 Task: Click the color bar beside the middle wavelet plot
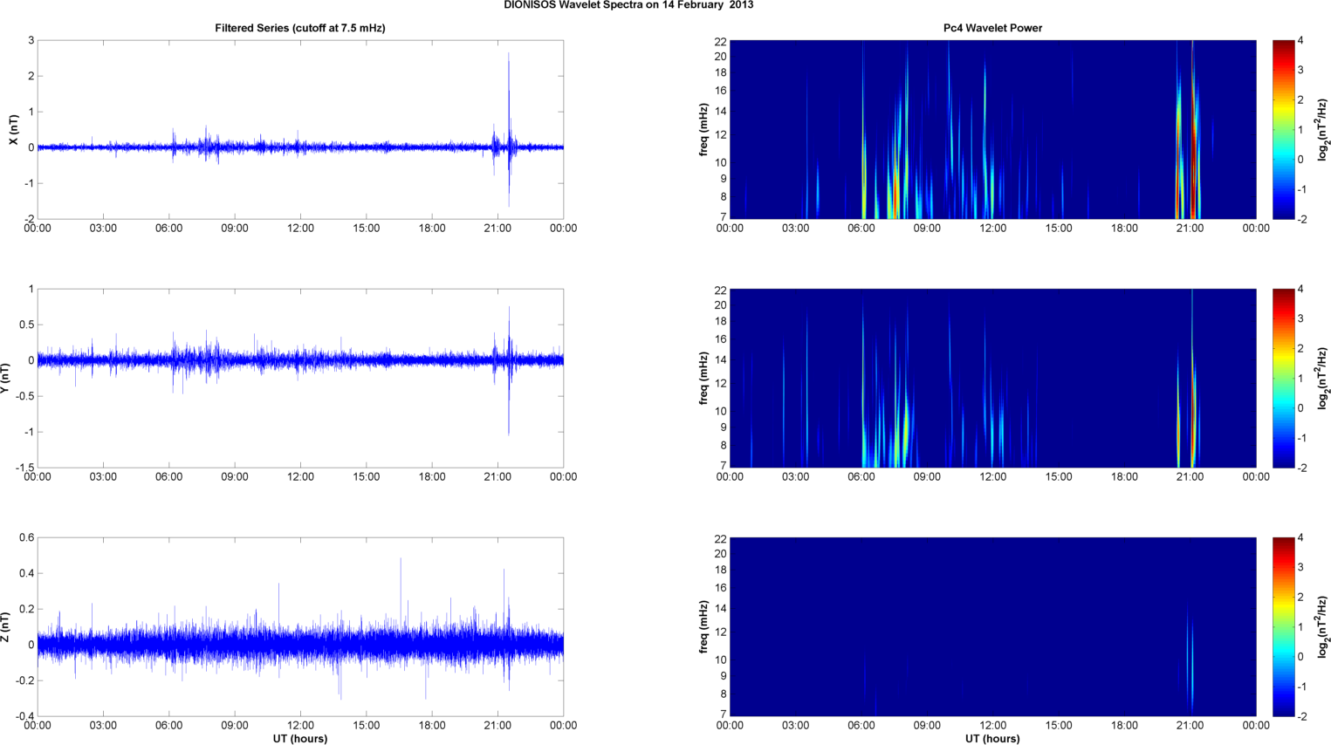click(x=1283, y=378)
